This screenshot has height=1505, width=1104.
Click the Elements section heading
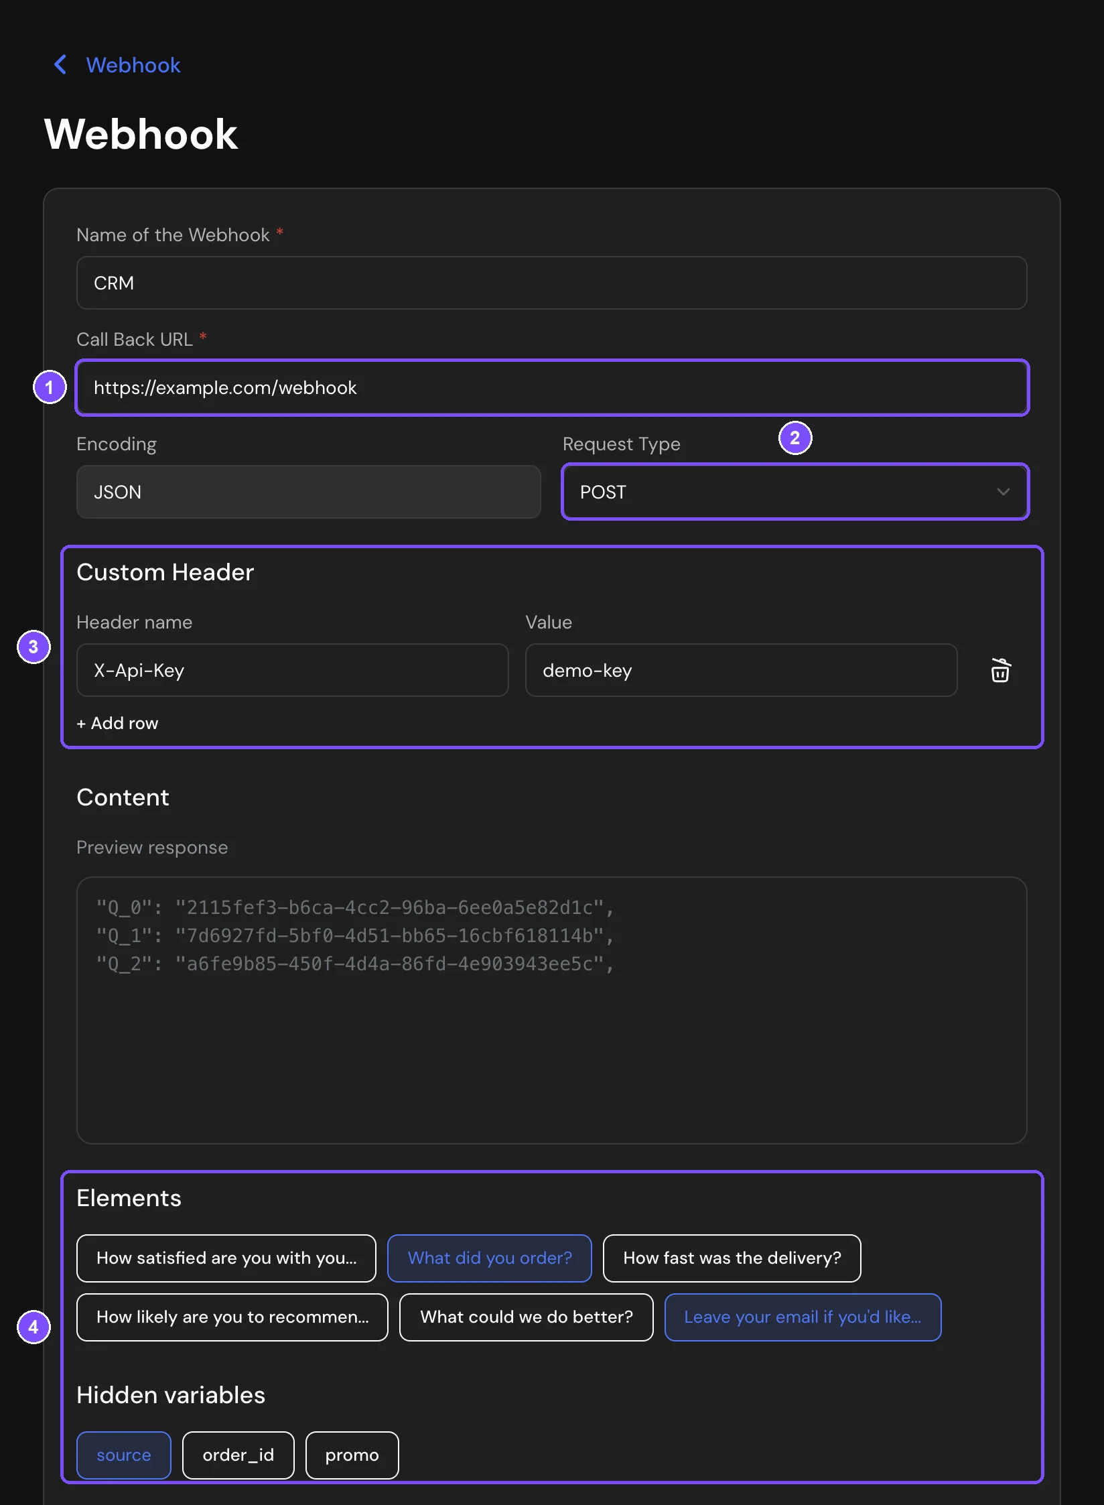pyautogui.click(x=129, y=1198)
